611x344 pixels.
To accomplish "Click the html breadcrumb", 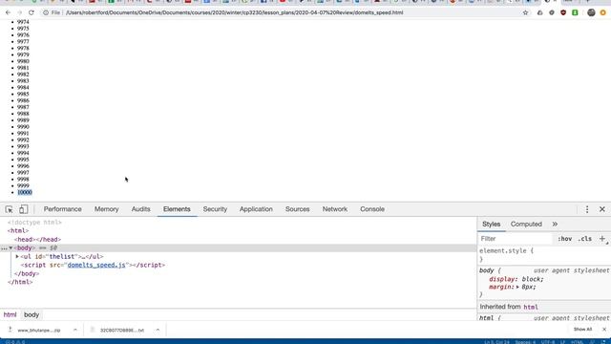I will (10, 314).
